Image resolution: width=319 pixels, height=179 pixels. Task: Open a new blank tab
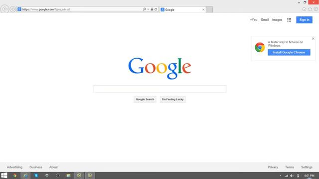(x=209, y=9)
